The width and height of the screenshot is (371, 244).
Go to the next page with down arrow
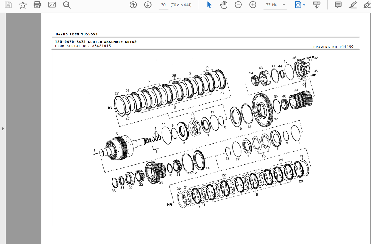148,5
